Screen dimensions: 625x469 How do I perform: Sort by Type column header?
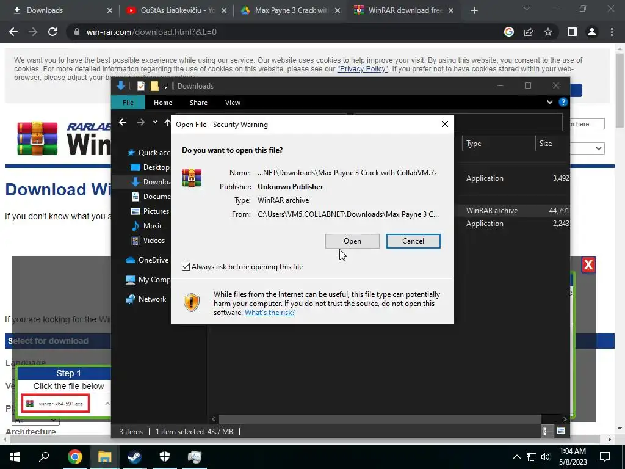(498, 144)
